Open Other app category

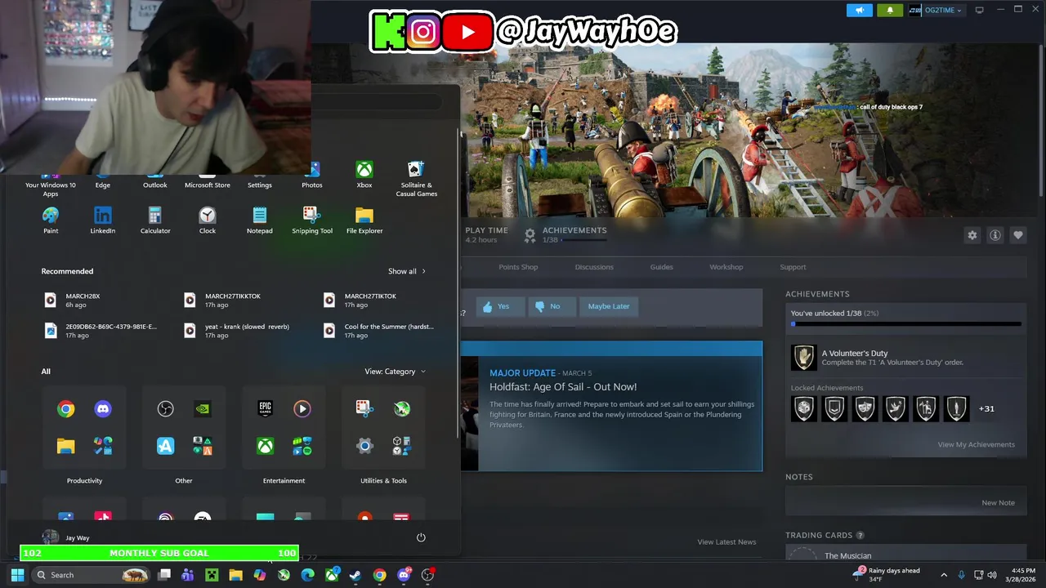point(184,427)
